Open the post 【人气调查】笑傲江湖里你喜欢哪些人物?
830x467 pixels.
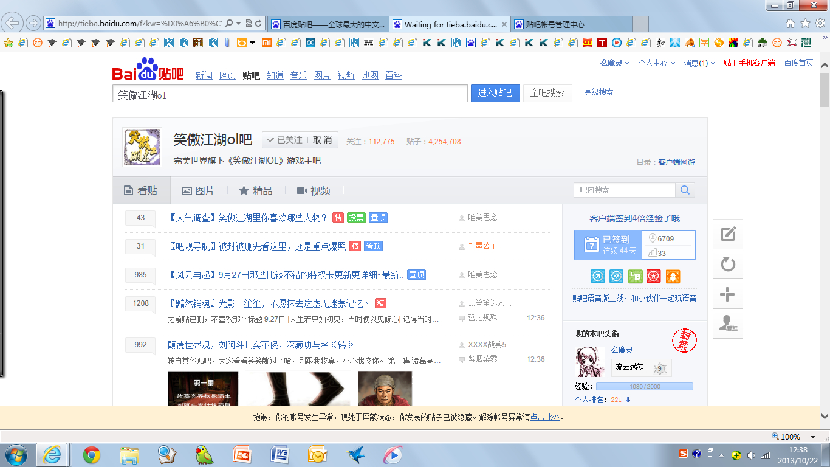[247, 218]
